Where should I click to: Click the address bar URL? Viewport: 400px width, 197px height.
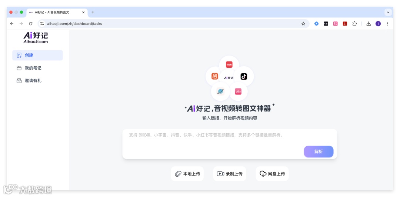(x=74, y=24)
